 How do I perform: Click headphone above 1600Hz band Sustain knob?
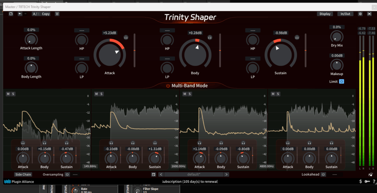[155, 143]
